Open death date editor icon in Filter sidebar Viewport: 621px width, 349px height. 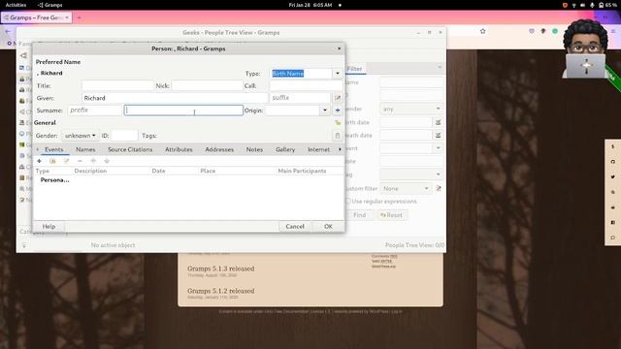[x=438, y=136]
